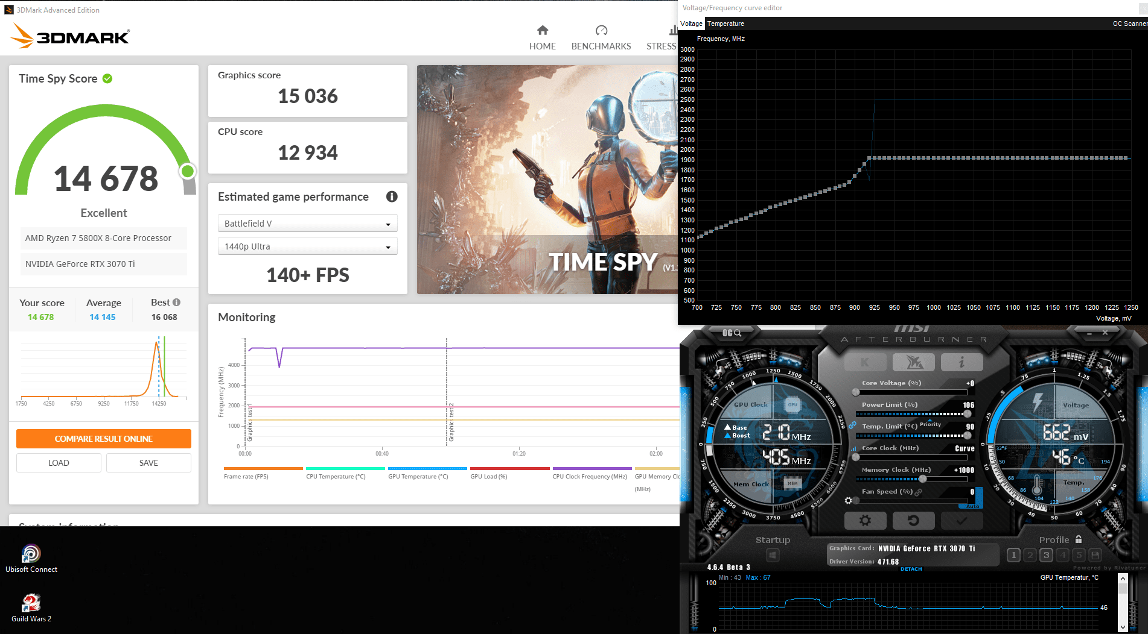Toggle the fan speed Auto button

pyautogui.click(x=973, y=506)
